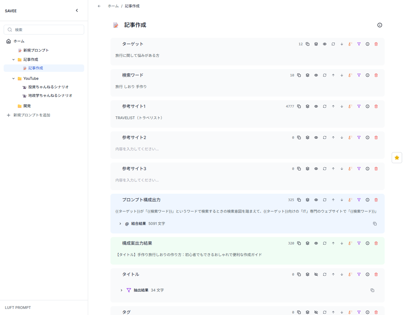Delete the 検索ワード block
This screenshot has width=407, height=315.
pyautogui.click(x=376, y=75)
